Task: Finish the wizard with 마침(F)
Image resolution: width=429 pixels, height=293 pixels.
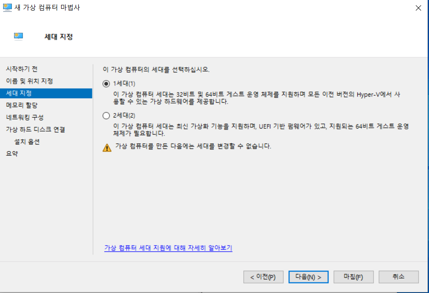Action: point(353,277)
